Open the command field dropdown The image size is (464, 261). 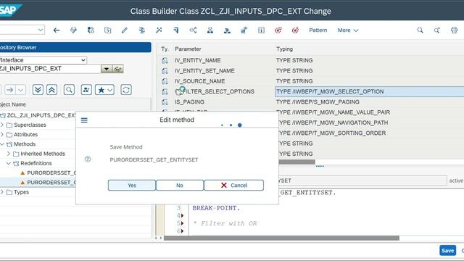(41, 30)
